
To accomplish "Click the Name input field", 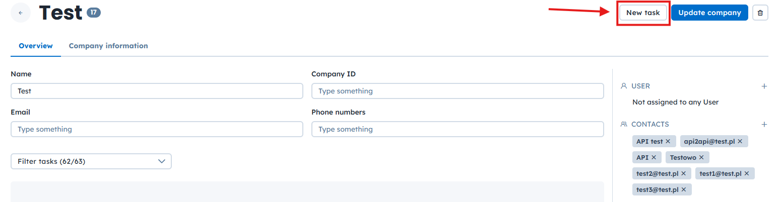I will (x=157, y=91).
